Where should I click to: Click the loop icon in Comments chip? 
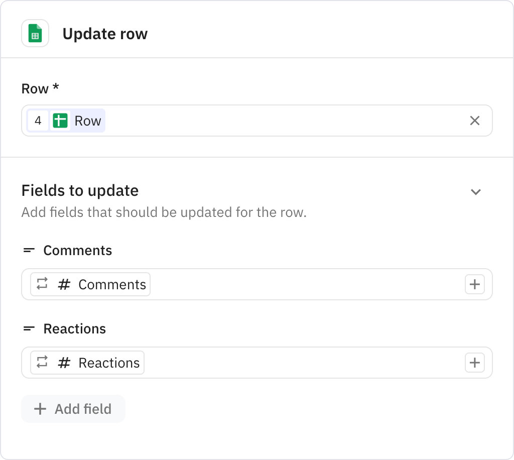(x=42, y=284)
